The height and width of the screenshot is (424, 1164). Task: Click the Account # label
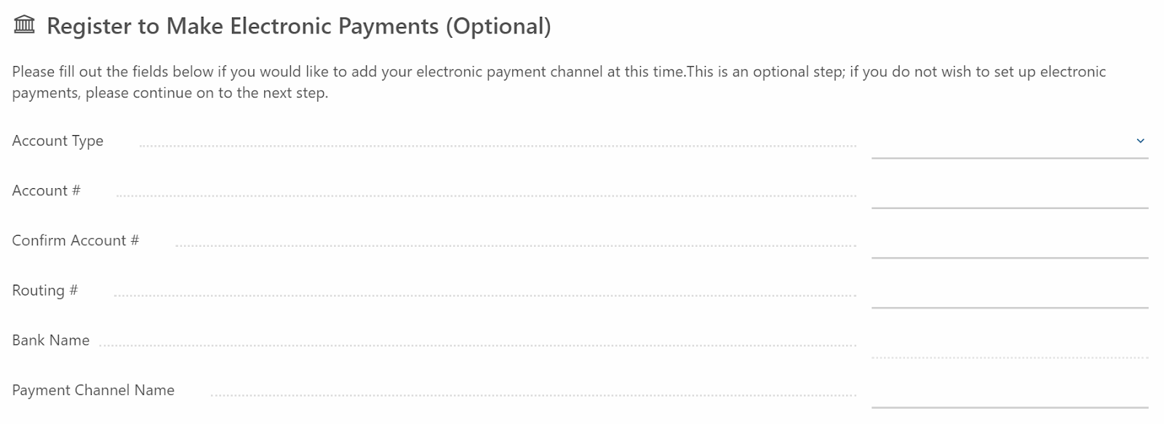(x=47, y=191)
